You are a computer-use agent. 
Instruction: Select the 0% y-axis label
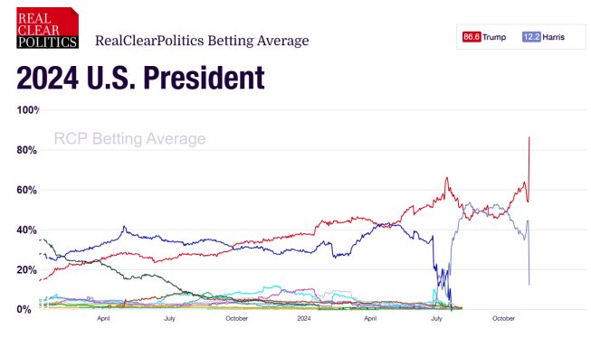click(x=24, y=309)
